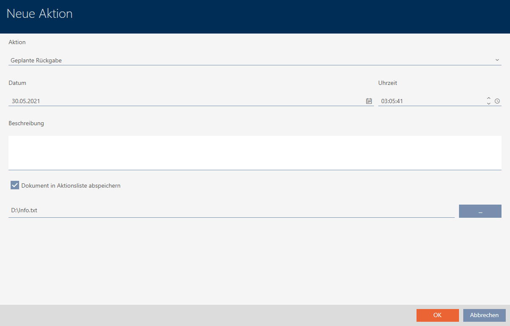
Task: Increase time with the up arrow
Action: pyautogui.click(x=489, y=99)
